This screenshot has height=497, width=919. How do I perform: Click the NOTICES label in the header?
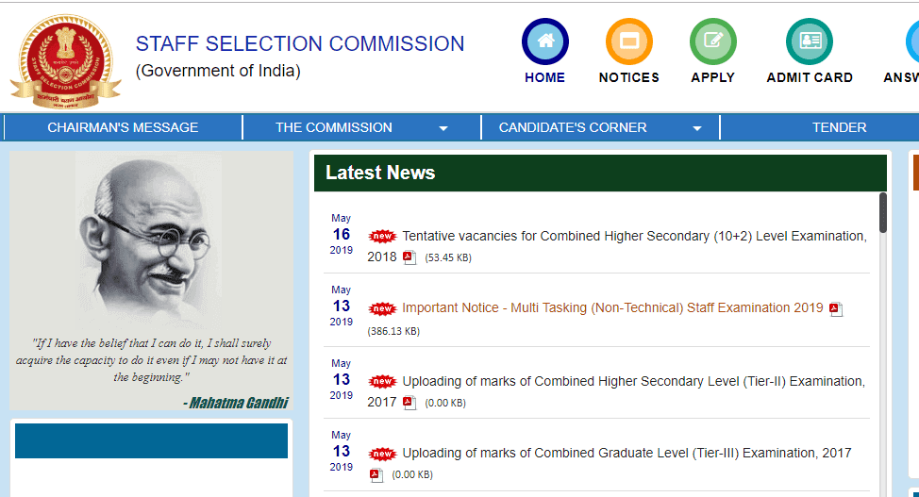point(629,77)
